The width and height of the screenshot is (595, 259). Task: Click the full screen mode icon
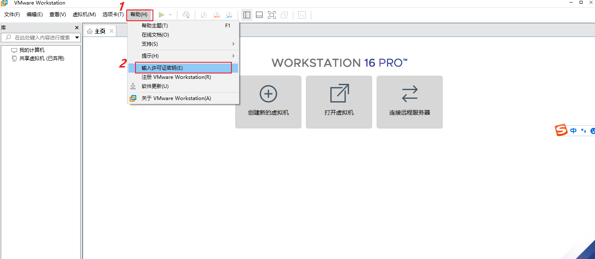(272, 15)
